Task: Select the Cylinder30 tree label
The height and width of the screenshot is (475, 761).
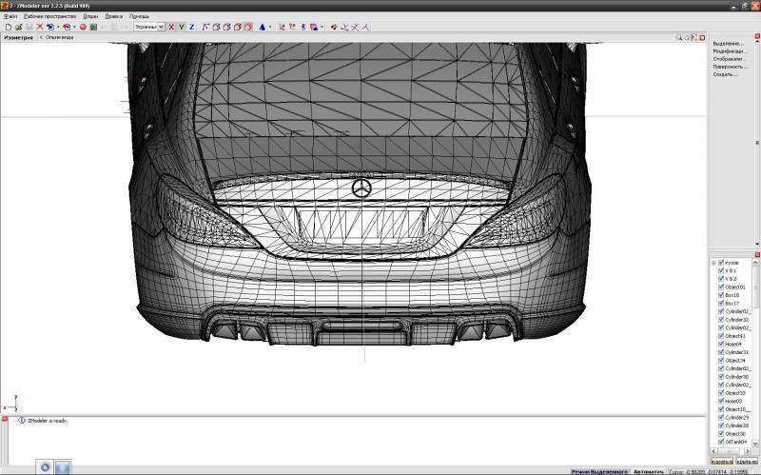Action: click(x=736, y=376)
